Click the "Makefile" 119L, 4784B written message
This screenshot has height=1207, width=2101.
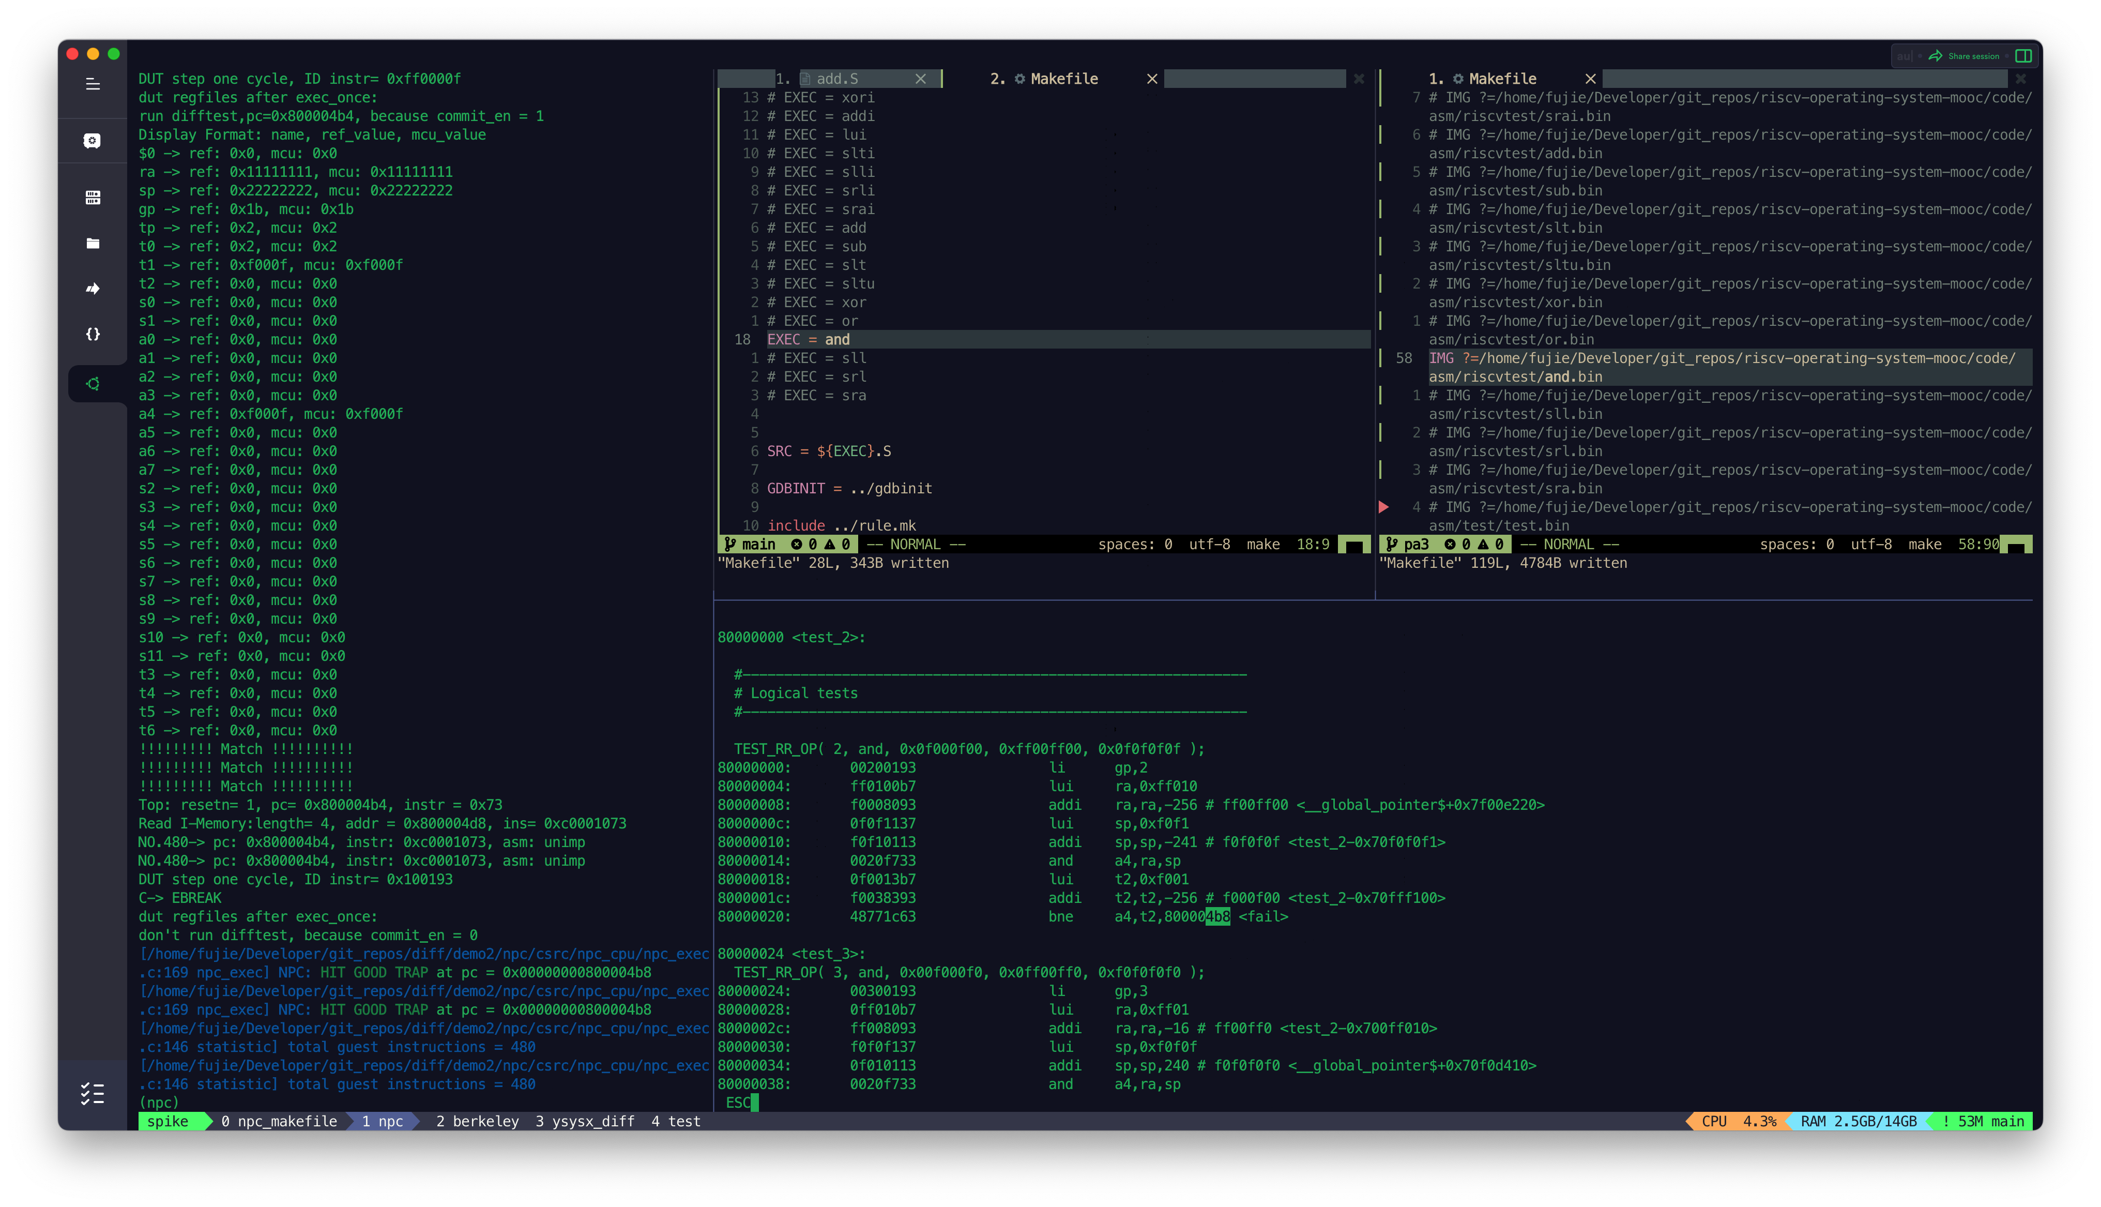coord(1503,563)
